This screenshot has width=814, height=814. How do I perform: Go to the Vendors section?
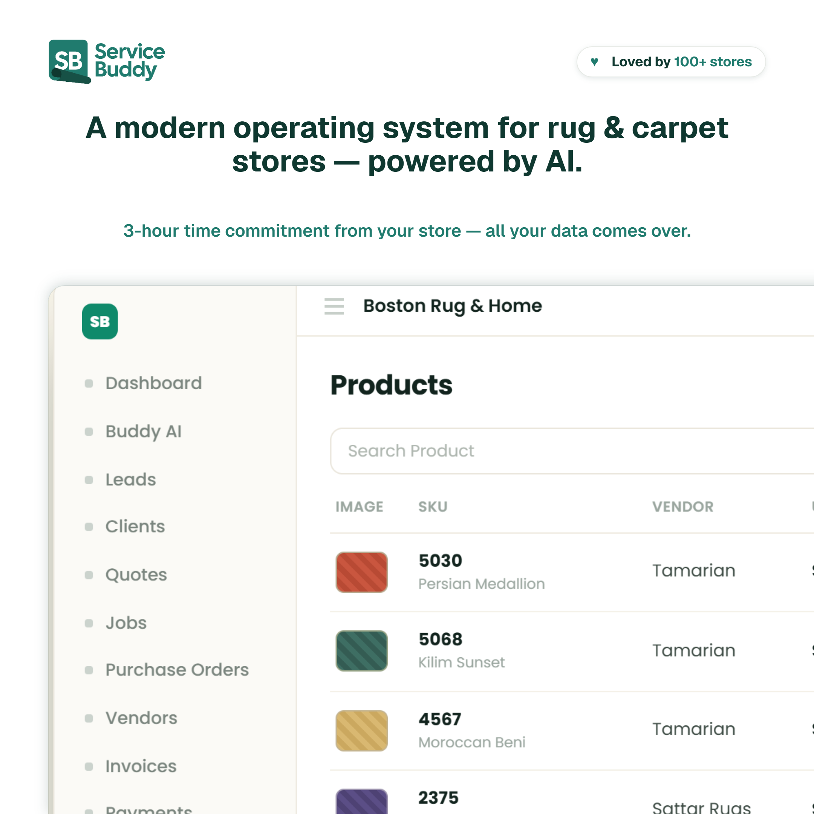pyautogui.click(x=141, y=718)
